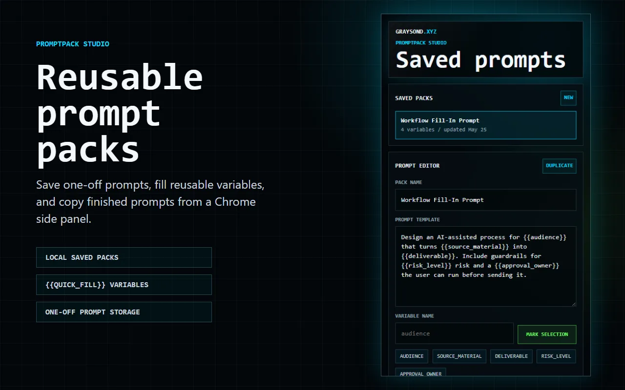Click the AUDIENCE variable chip
Viewport: 625px width, 390px height.
[412, 356]
